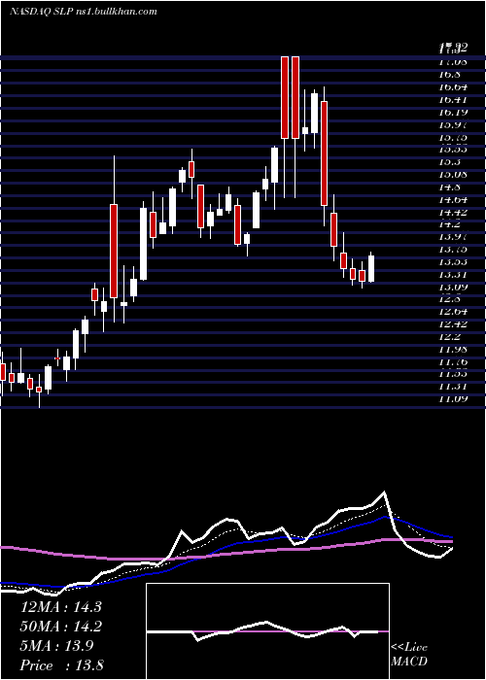This screenshot has height=680, width=486.
Task: Click the 13.09 price axis label
Action: tap(453, 288)
